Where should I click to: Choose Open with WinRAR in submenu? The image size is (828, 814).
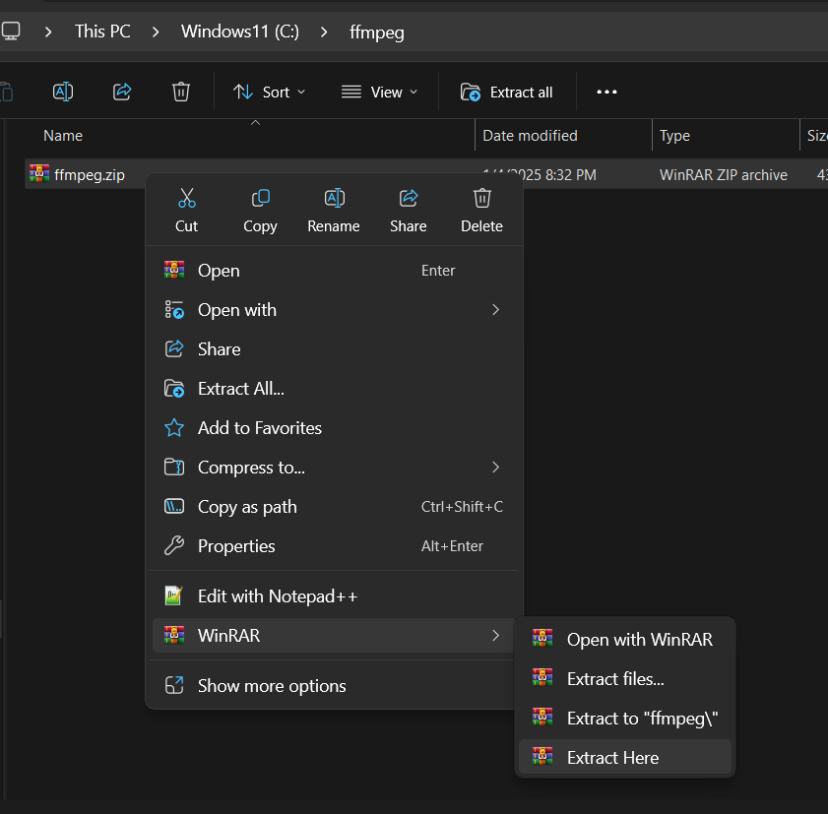coord(625,639)
